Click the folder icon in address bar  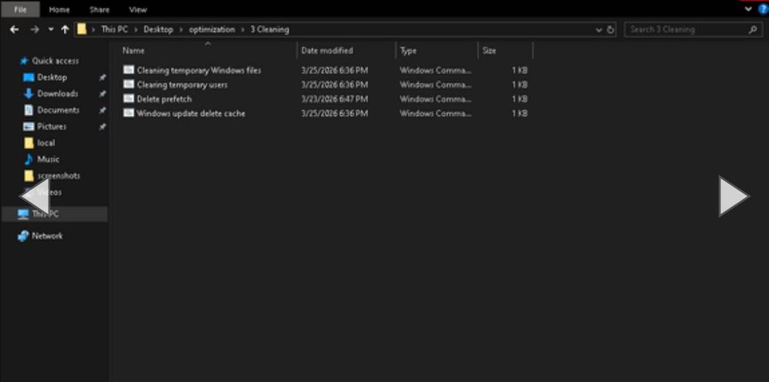click(82, 29)
